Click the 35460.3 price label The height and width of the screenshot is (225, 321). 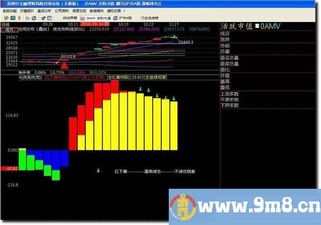point(186,42)
